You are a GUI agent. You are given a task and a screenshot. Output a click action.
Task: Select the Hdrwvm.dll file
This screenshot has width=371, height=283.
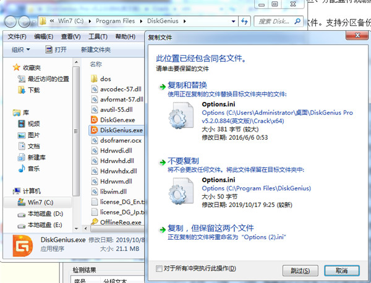point(112,181)
